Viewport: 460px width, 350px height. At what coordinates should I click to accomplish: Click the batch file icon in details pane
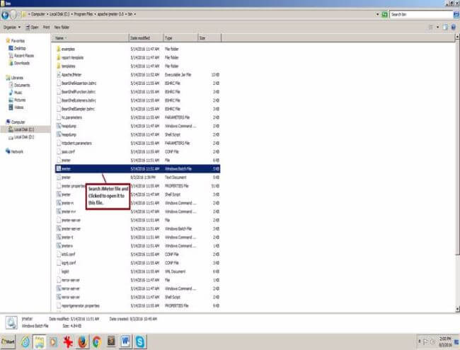(x=12, y=322)
